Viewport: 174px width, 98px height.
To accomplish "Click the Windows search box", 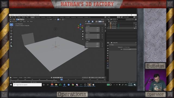I will pos(27,85).
